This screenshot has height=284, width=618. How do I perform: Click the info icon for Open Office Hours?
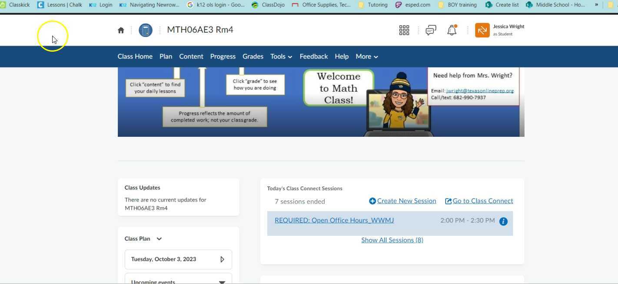click(x=503, y=221)
